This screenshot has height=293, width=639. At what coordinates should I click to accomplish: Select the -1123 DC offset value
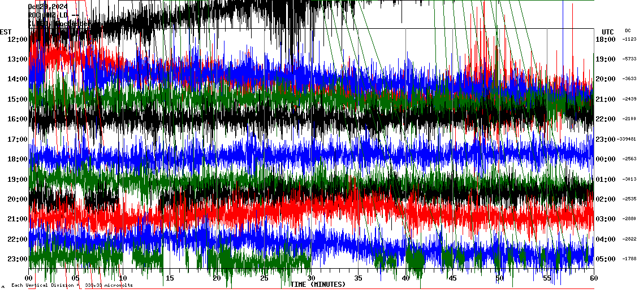coord(629,40)
